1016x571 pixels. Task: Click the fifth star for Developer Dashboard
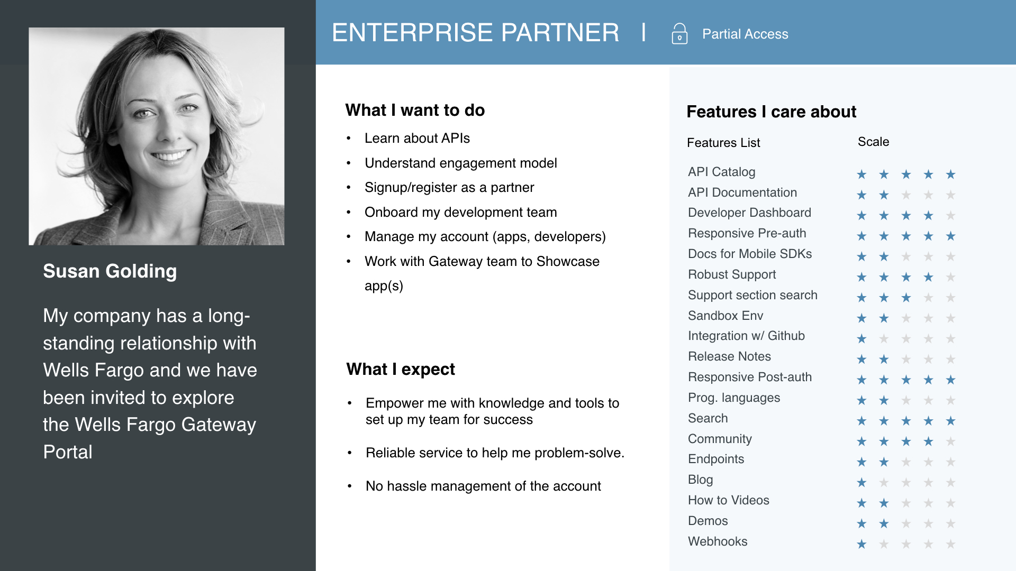pyautogui.click(x=950, y=216)
